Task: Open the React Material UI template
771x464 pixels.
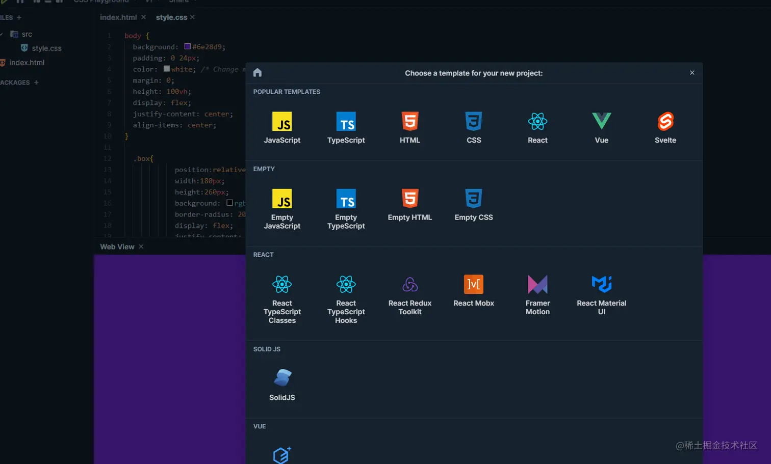Action: pyautogui.click(x=602, y=295)
